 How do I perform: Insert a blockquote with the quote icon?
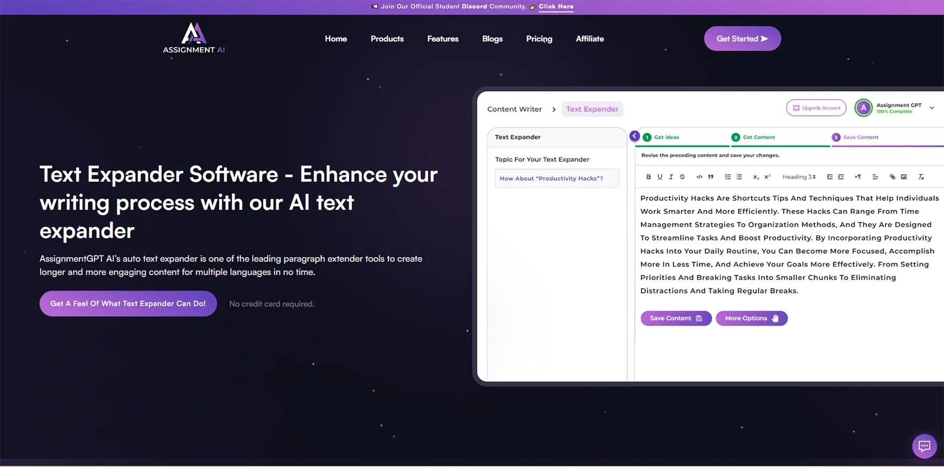coord(711,177)
